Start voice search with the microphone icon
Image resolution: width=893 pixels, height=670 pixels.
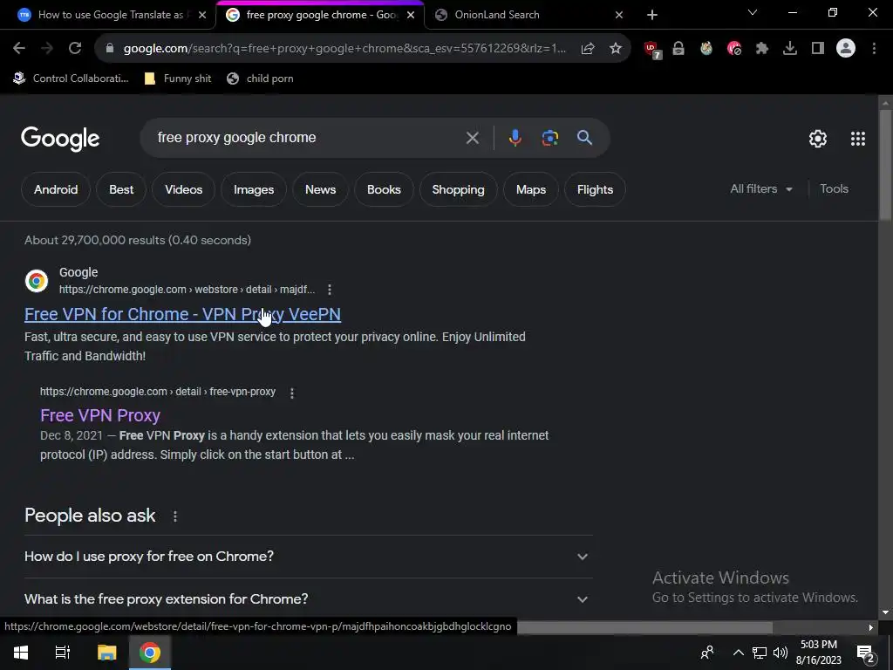pyautogui.click(x=515, y=138)
